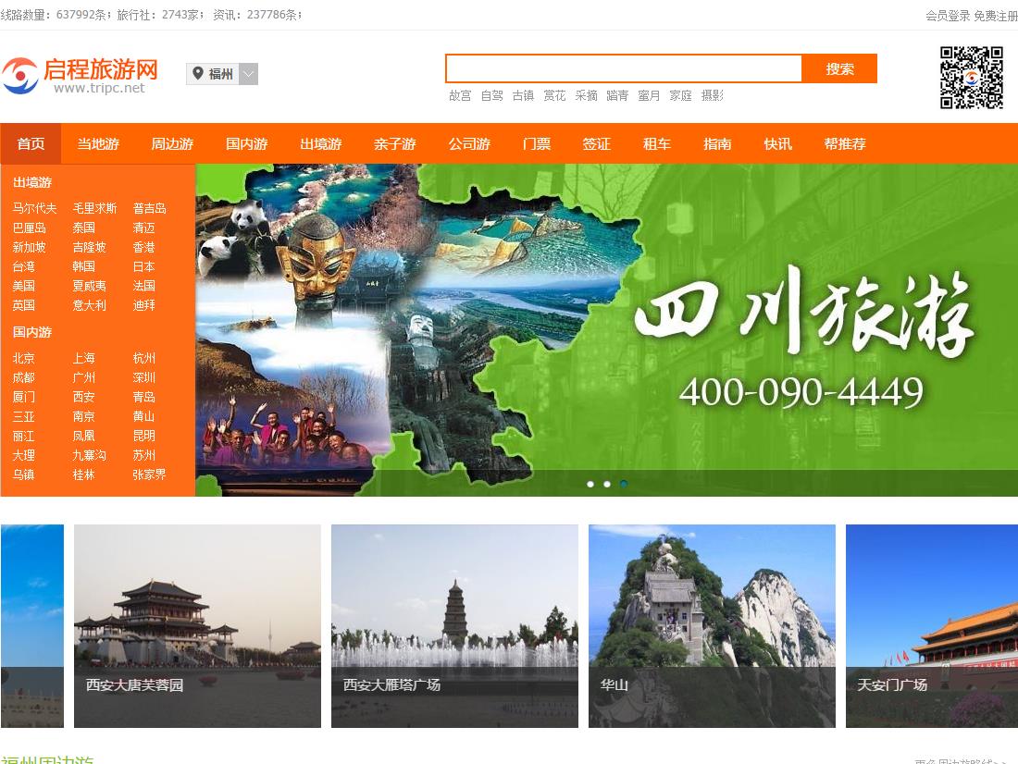Screen dimensions: 1018x764
Task: Open the 巴厘岛 destination link
Action: click(30, 228)
